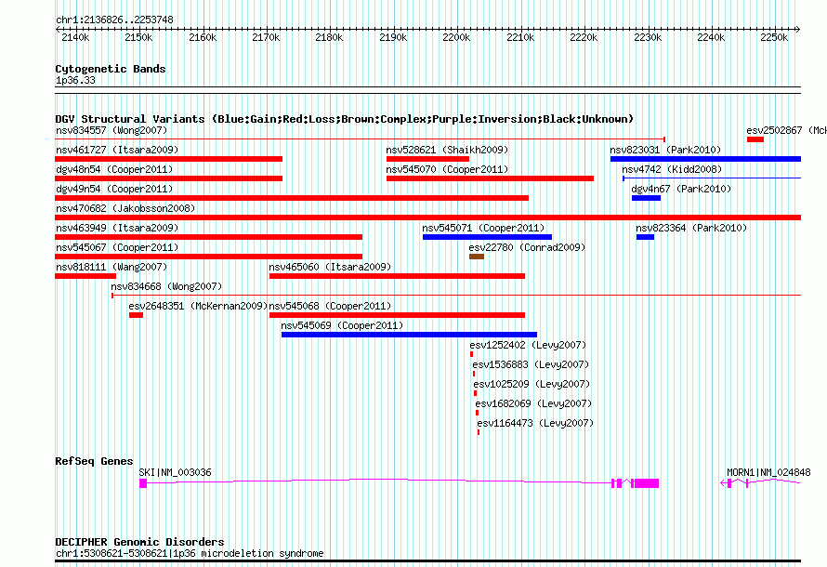Click the nsv834668 (Wong2007) label
The height and width of the screenshot is (567, 827).
point(166,286)
